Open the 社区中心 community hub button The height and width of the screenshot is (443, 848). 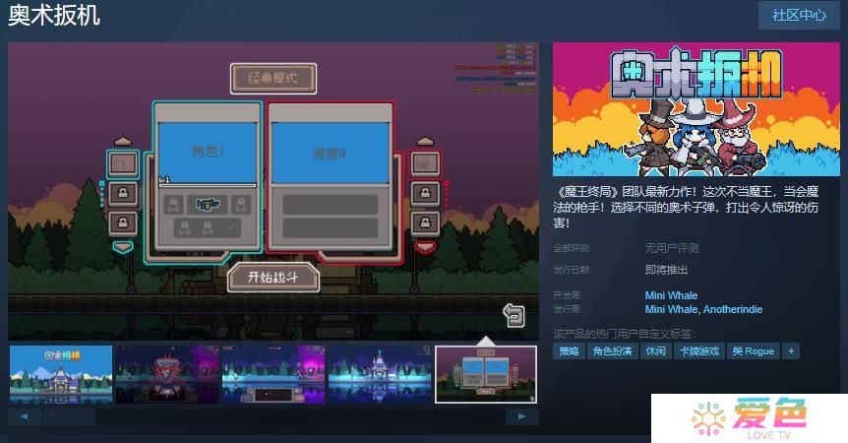[799, 15]
